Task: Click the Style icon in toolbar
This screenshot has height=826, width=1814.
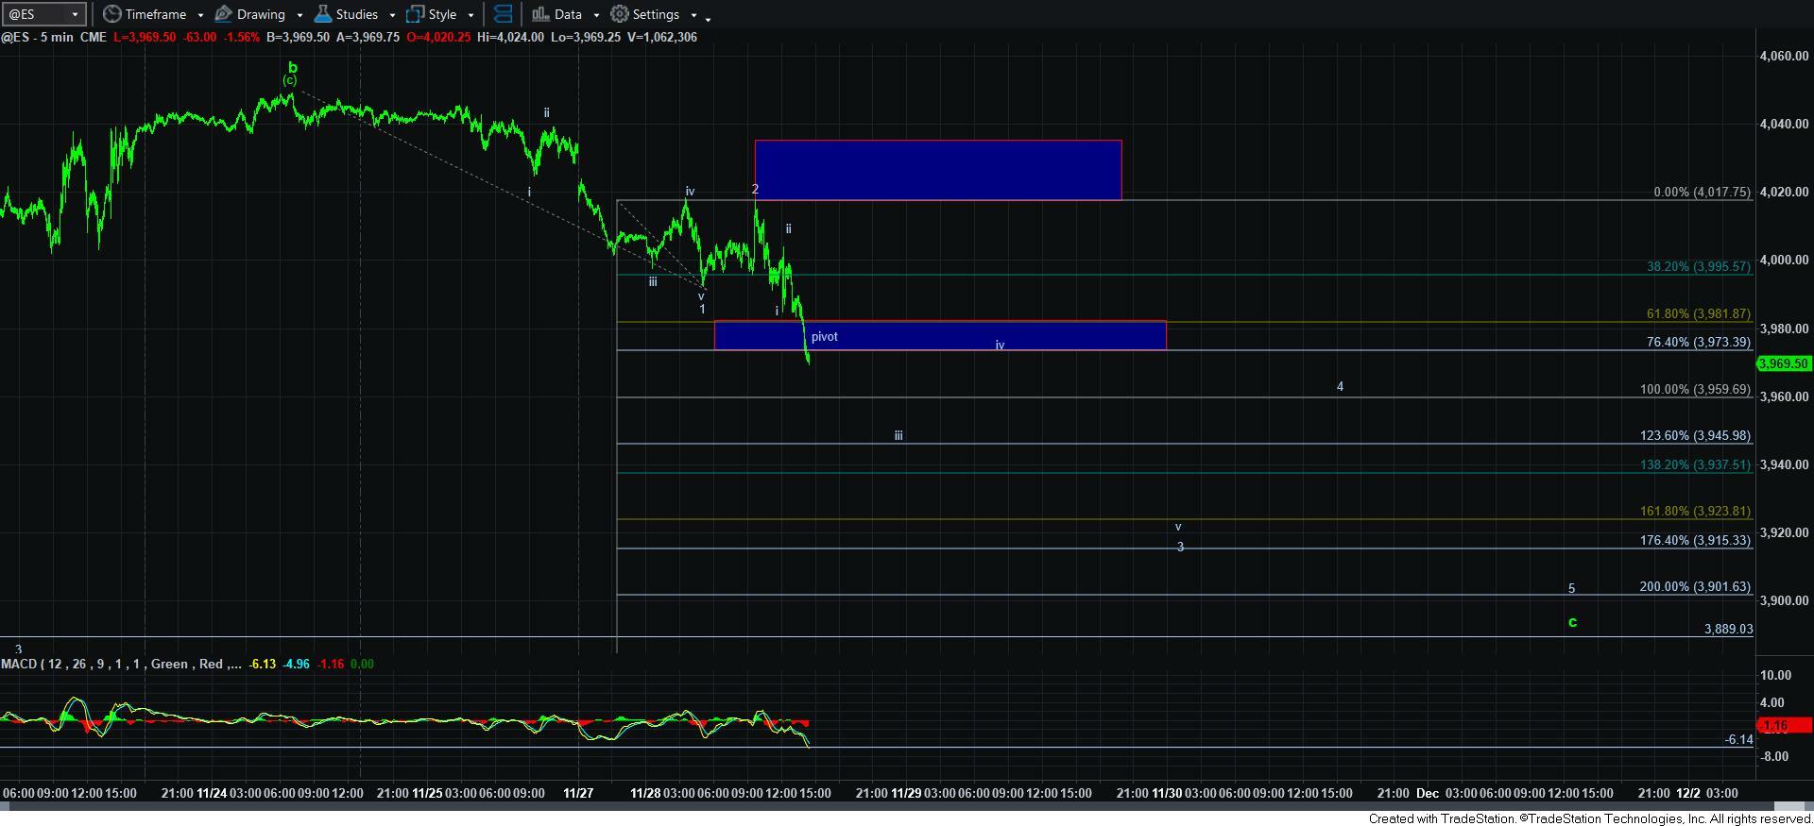Action: pos(415,14)
